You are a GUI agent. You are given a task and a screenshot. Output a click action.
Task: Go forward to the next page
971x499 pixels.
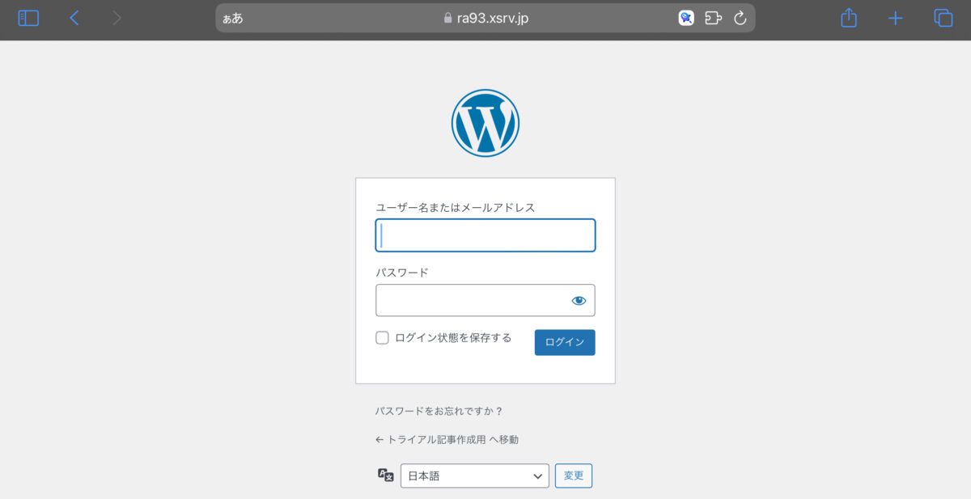tap(117, 18)
